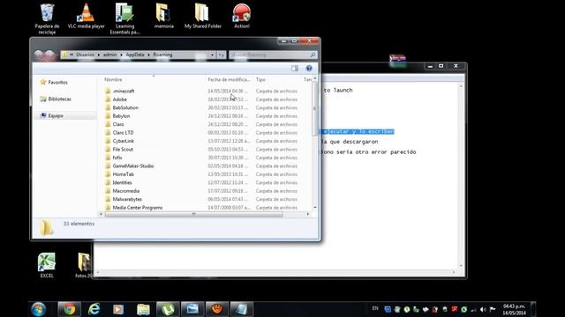Viewport: 565px width, 317px height.
Task: Select the VLC media player desktop icon
Action: coord(87,16)
